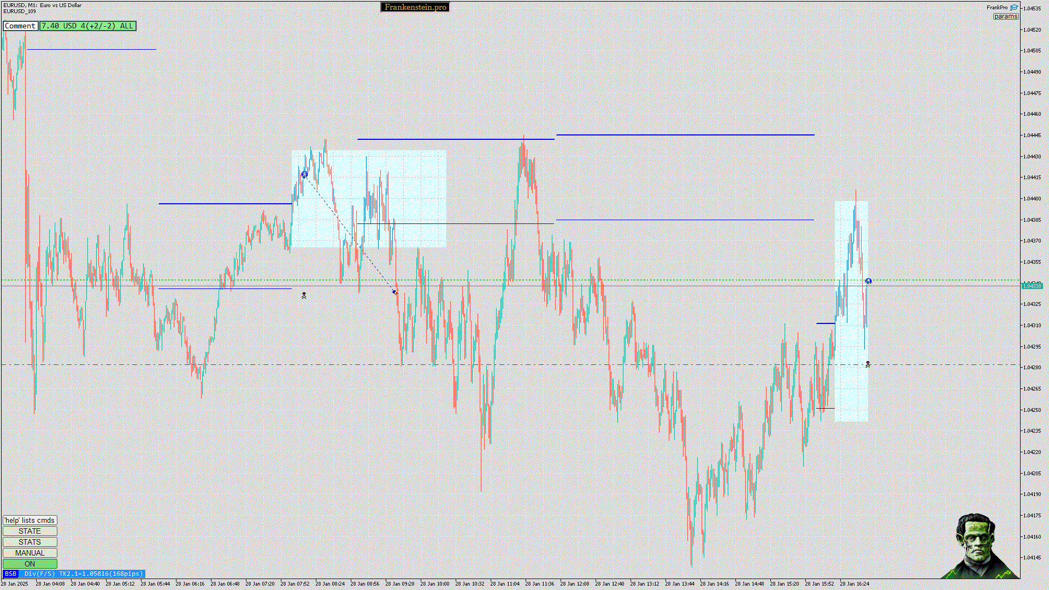Open the Frankenstein.pro banner link
Viewport: 1049px width, 590px height.
point(415,7)
